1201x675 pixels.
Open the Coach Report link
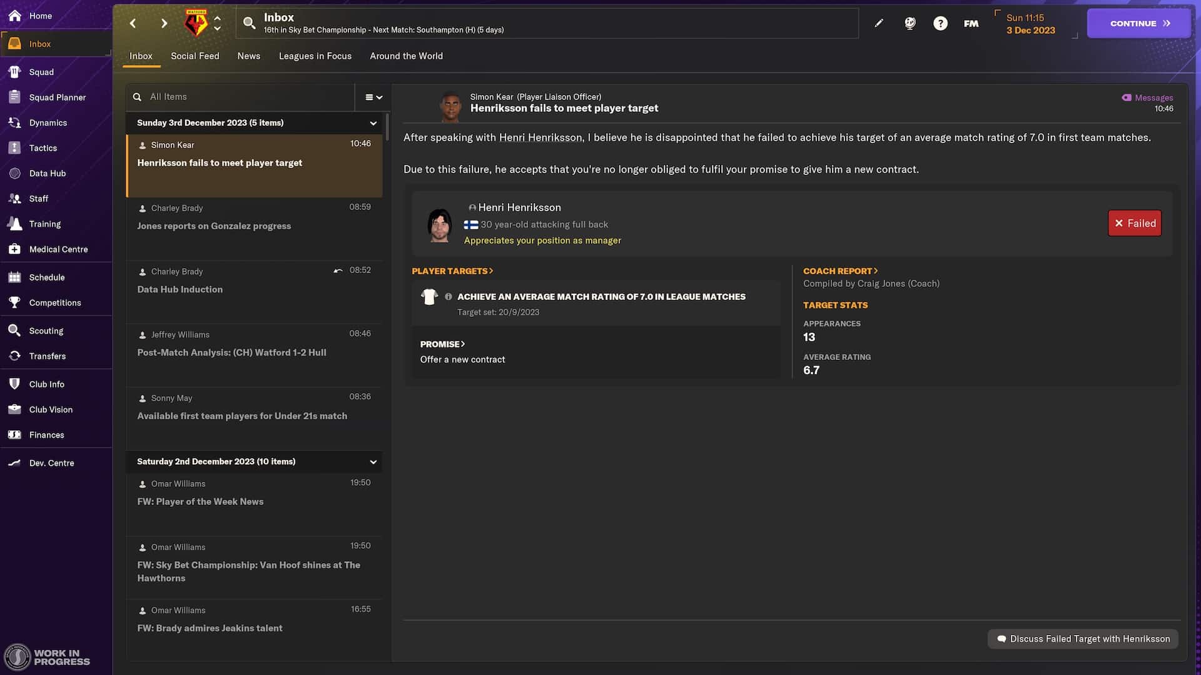[840, 271]
